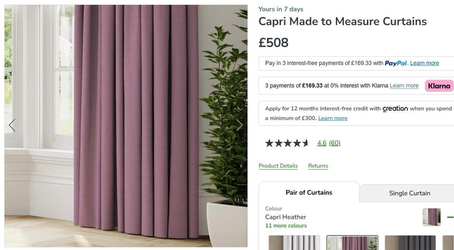Screen dimensions: 454x250
Task: Click the PayPal logo
Action: click(395, 63)
